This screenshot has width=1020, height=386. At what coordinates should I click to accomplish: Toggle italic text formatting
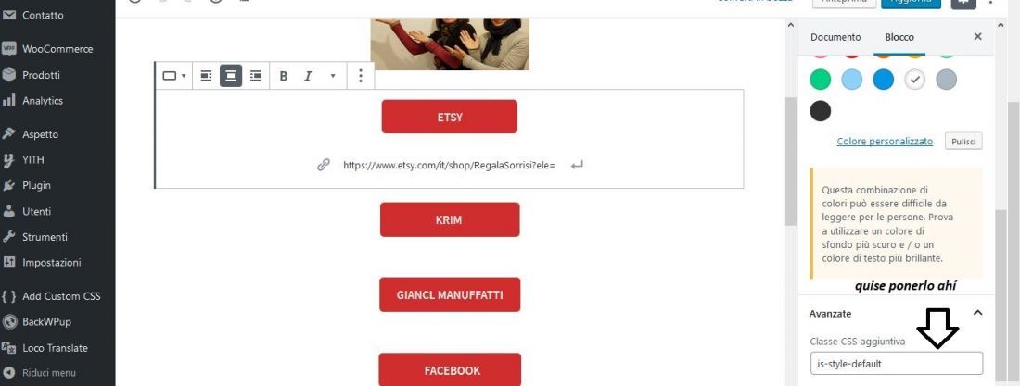(x=309, y=76)
